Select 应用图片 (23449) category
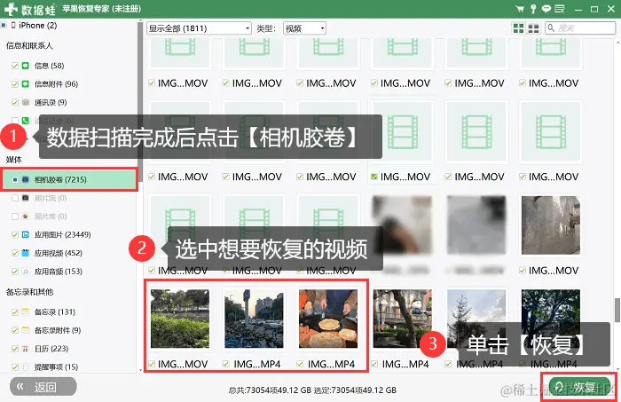 63,234
